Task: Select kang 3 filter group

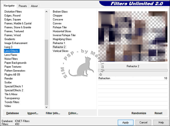Action: pyautogui.click(x=8, y=47)
